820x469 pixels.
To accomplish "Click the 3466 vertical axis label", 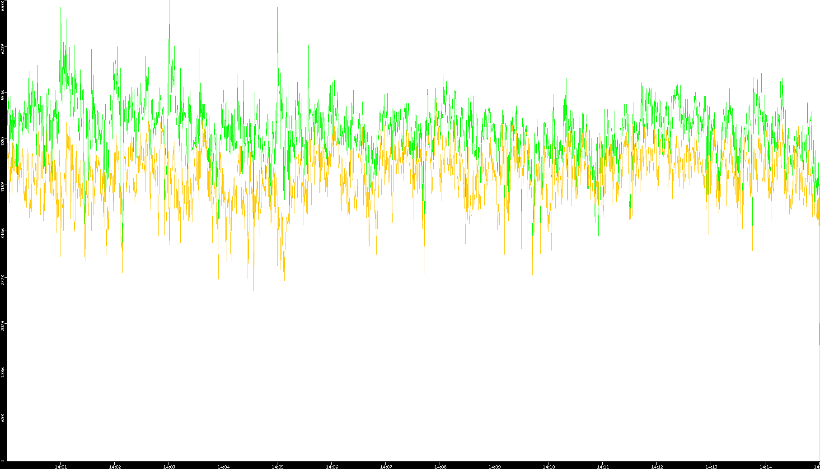I will pos(3,233).
